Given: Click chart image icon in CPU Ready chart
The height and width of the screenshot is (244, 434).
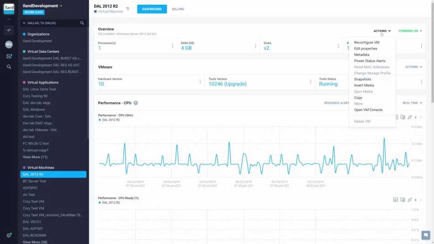Looking at the screenshot, I should 396,200.
